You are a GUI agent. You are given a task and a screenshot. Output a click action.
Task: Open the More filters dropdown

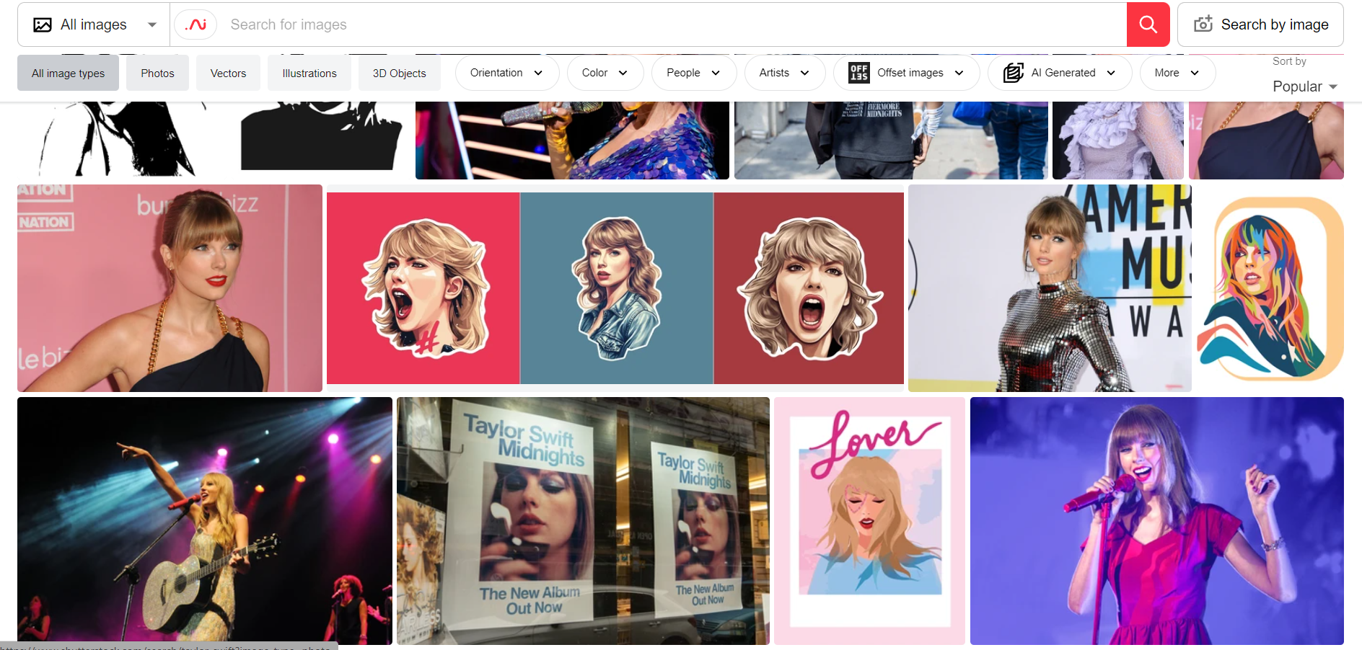1177,73
